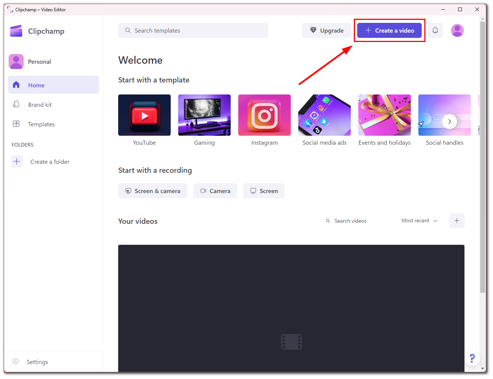Click the Social handles label
493x379 pixels.
pos(445,143)
